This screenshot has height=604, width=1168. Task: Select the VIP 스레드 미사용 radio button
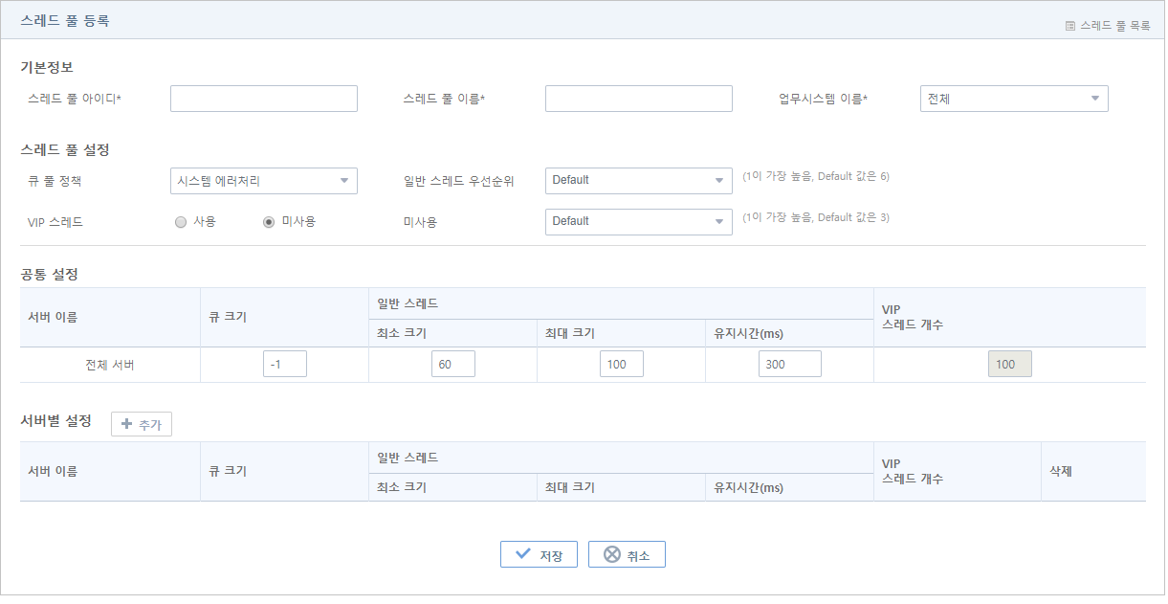269,222
